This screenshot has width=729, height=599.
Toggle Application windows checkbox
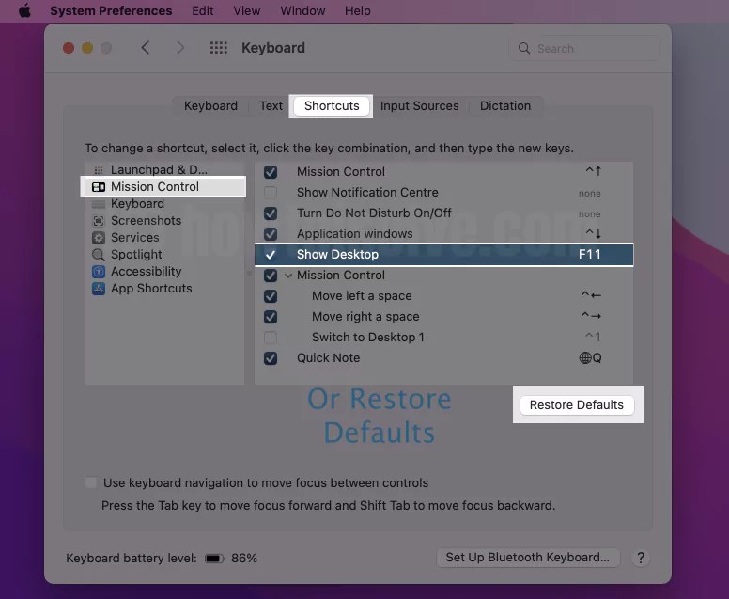[271, 233]
